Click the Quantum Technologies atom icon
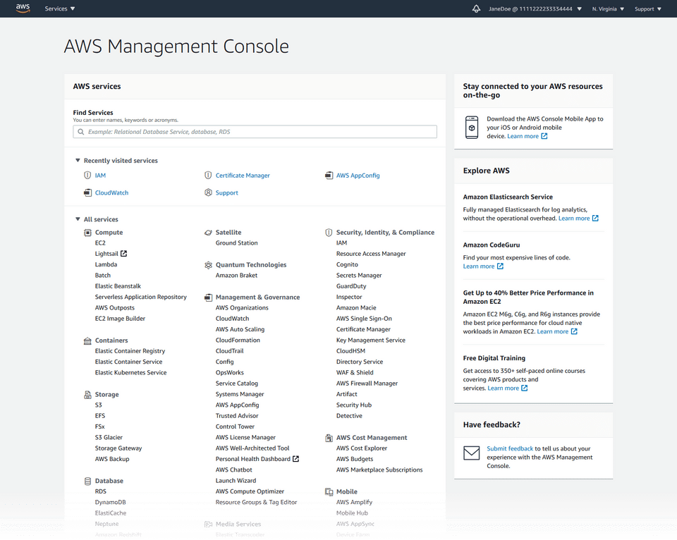 click(x=208, y=265)
